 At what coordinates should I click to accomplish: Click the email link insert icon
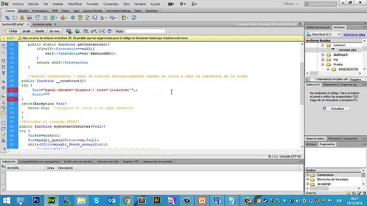click(15, 18)
